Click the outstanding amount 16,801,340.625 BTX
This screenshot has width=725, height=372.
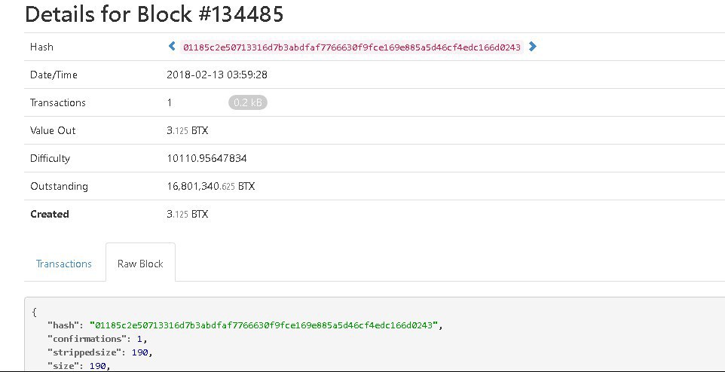click(210, 186)
